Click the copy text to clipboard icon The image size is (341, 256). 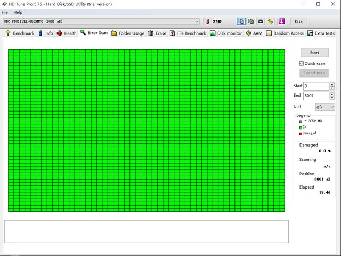tap(241, 21)
